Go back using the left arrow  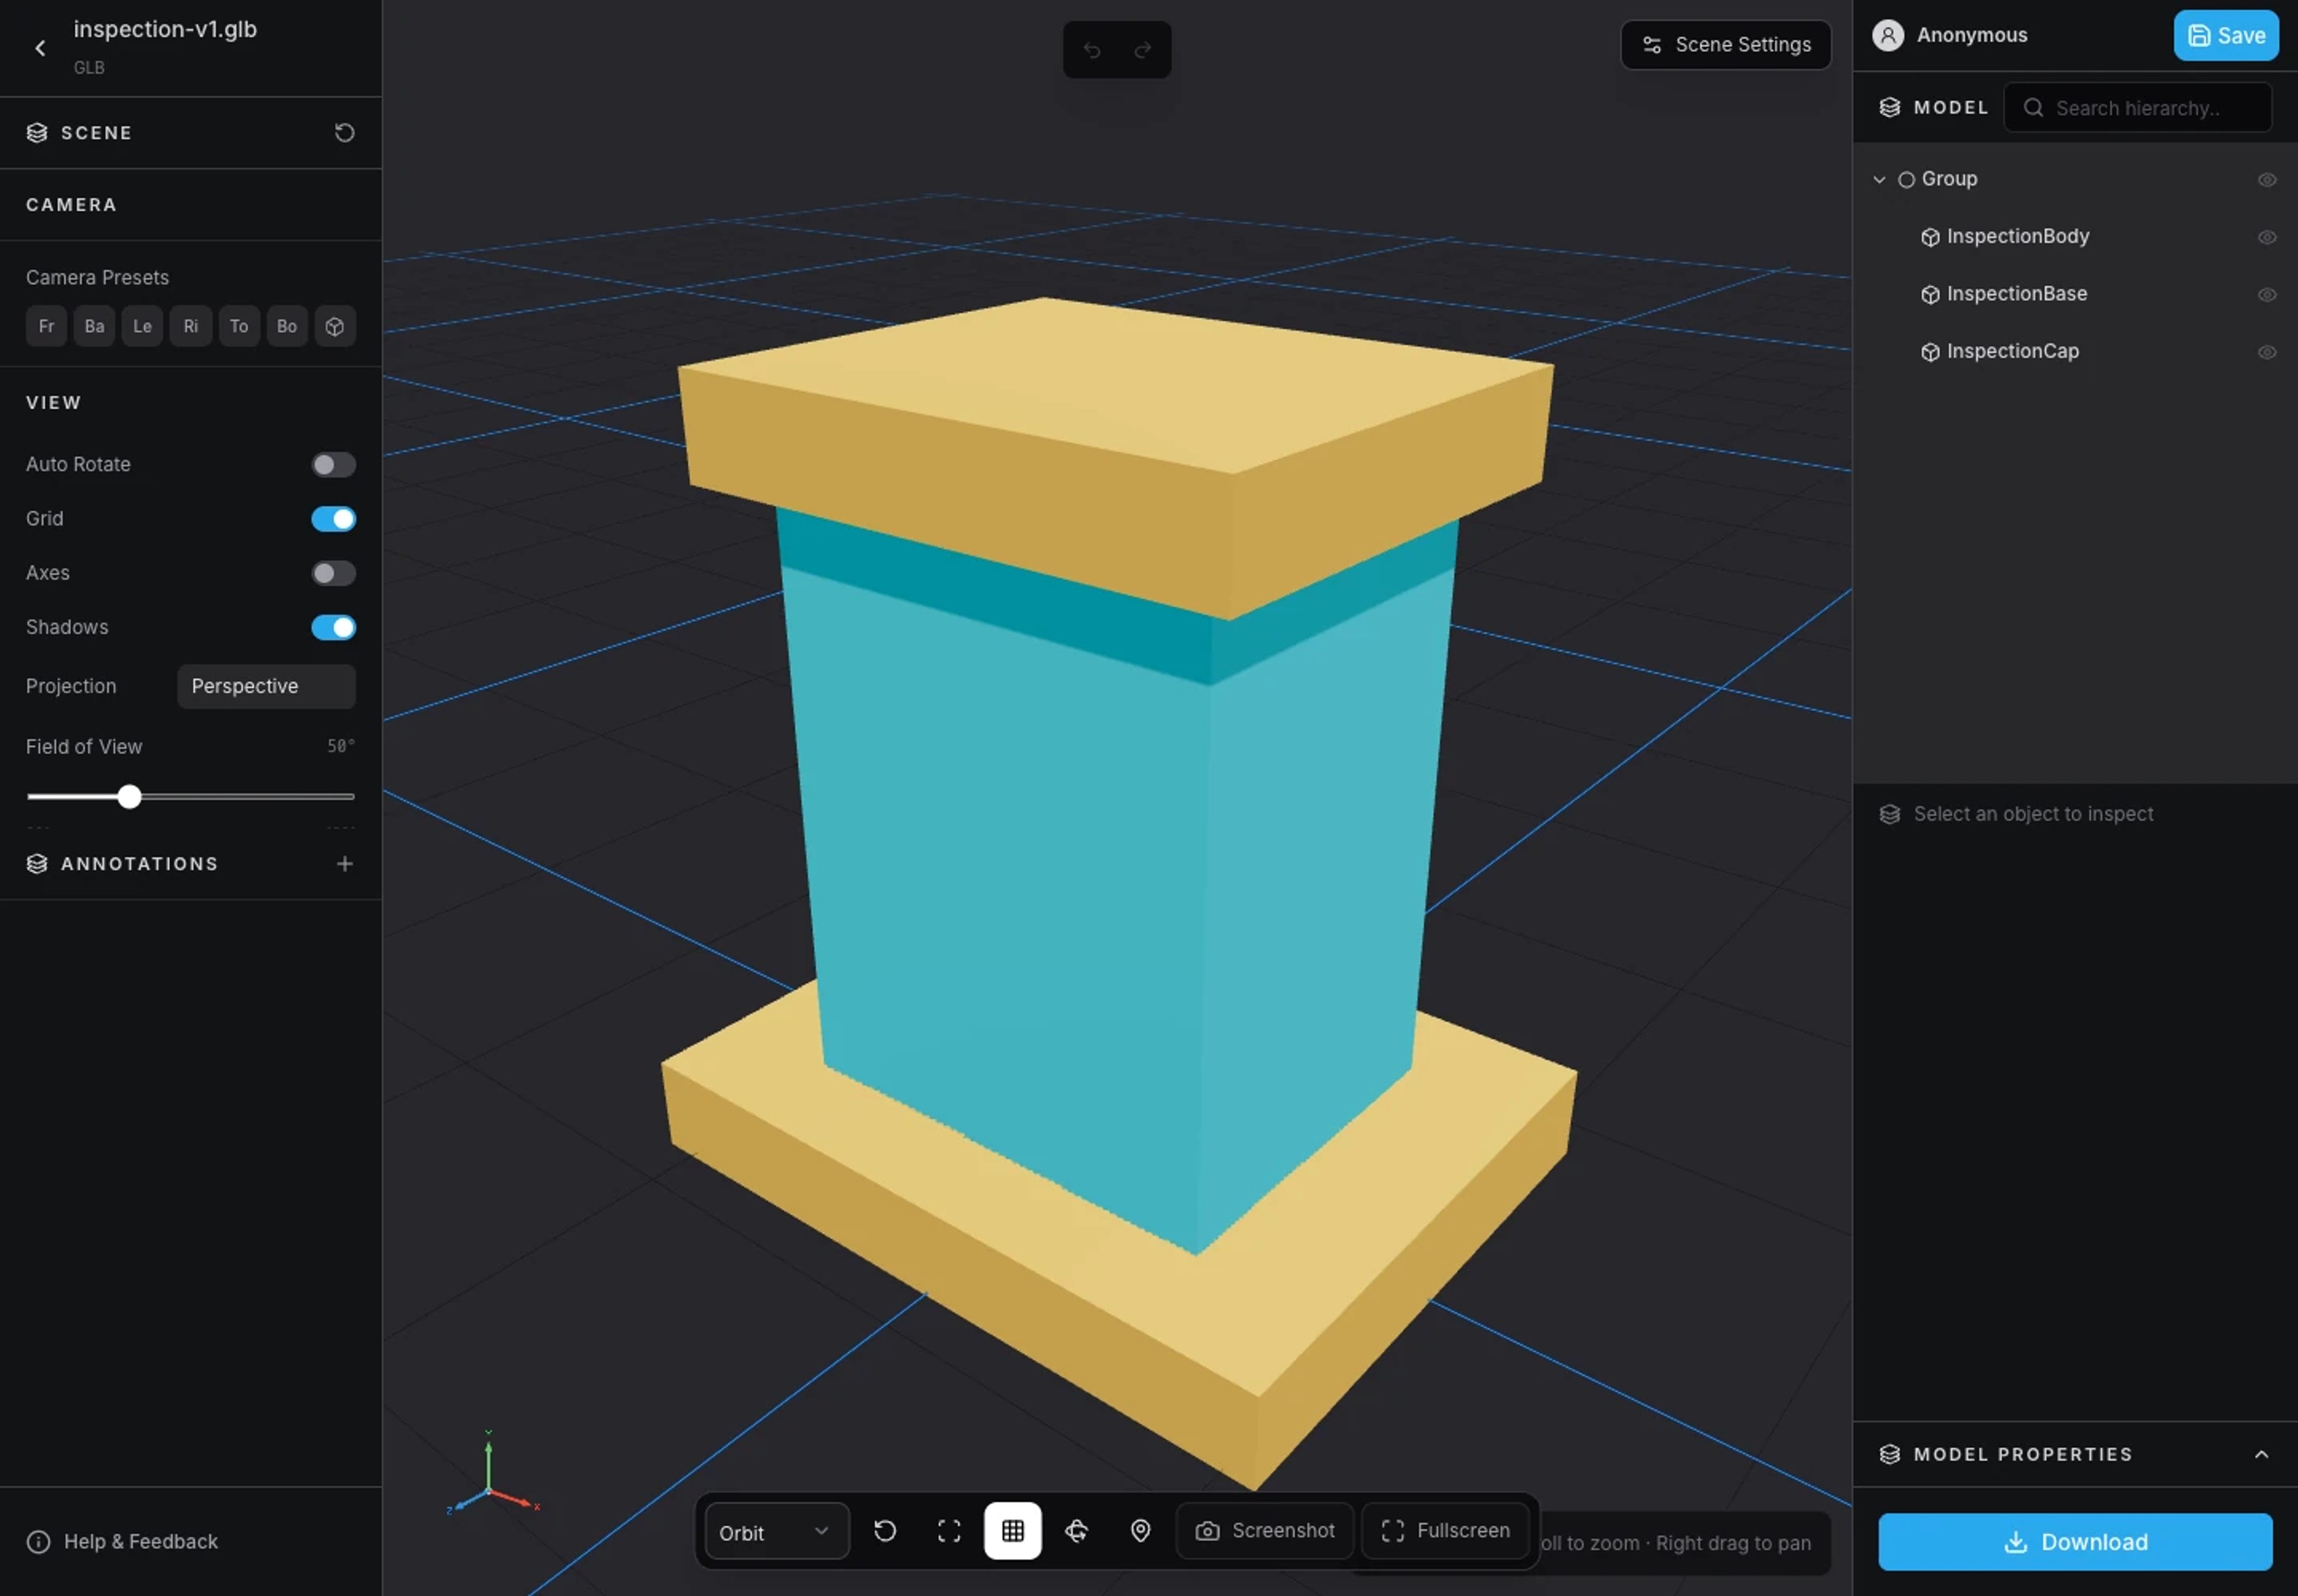(x=40, y=48)
